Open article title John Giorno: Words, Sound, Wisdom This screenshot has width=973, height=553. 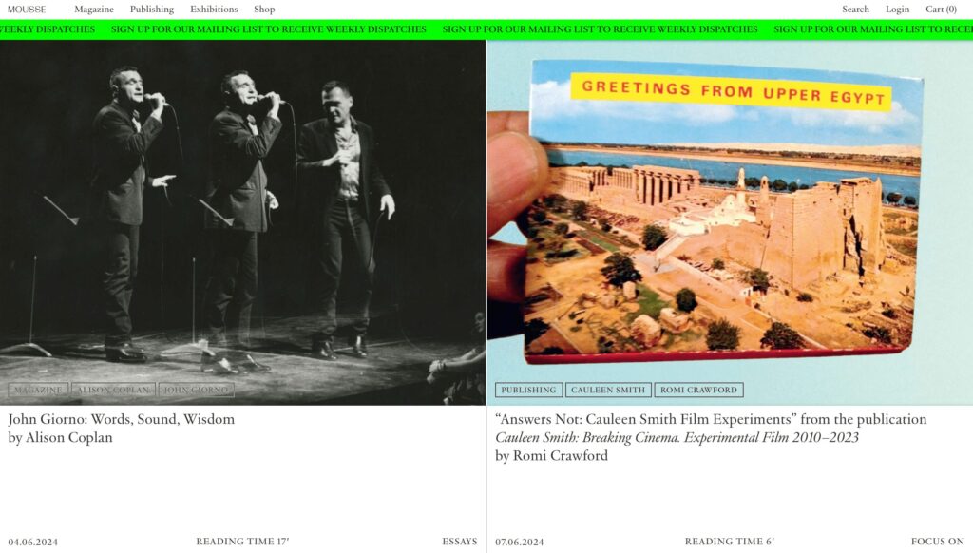122,420
